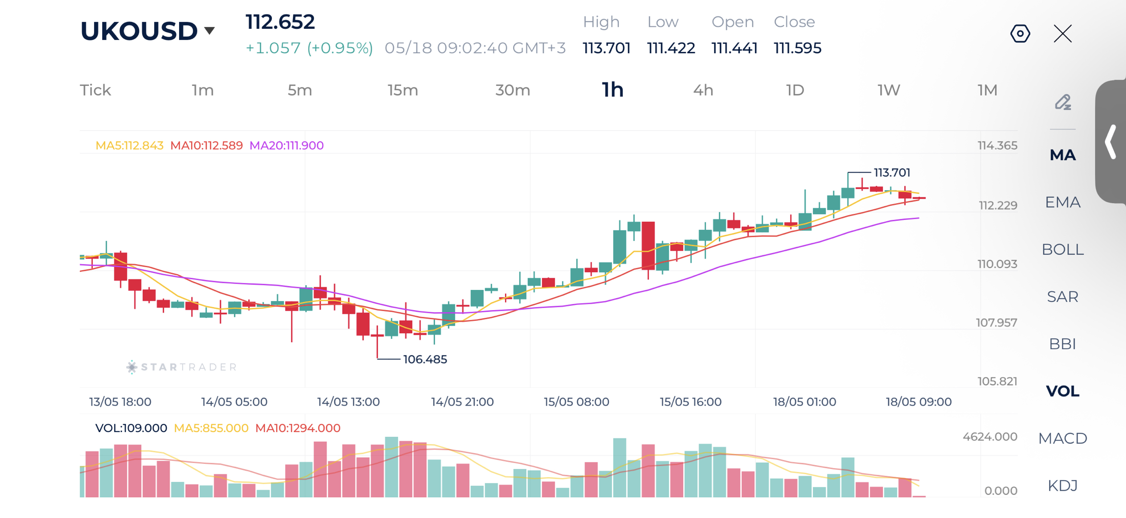Screen dimensions: 1126x518
Task: Click the 106.485 low price marker
Action: [425, 359]
